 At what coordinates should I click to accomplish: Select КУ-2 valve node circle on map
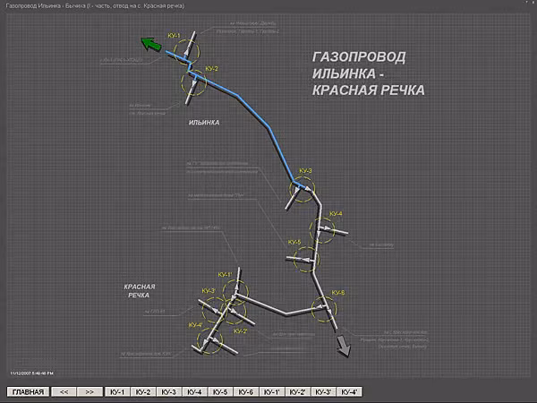194,83
